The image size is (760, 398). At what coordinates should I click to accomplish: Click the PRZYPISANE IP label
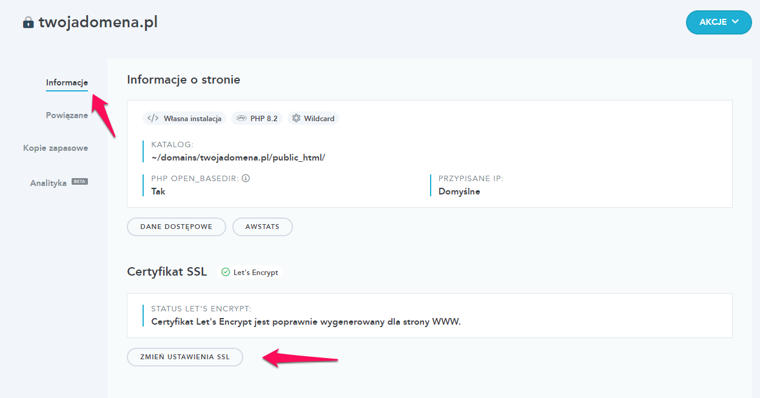click(x=471, y=179)
